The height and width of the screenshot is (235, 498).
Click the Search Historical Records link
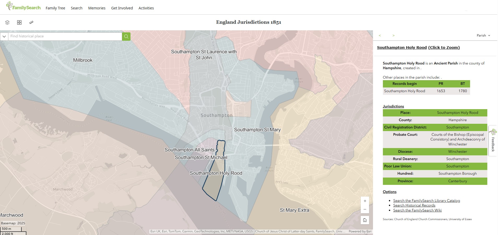414,205
